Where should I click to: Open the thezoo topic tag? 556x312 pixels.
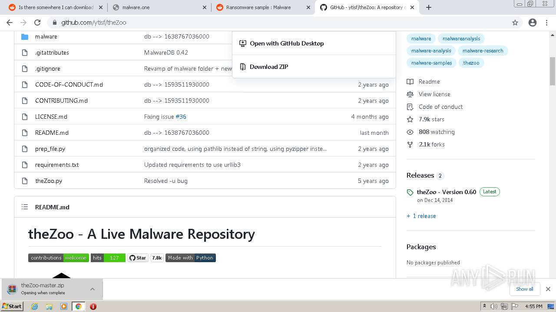click(x=471, y=63)
